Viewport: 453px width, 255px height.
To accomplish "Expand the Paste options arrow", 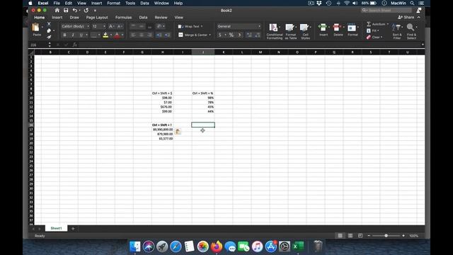I will tap(42, 28).
